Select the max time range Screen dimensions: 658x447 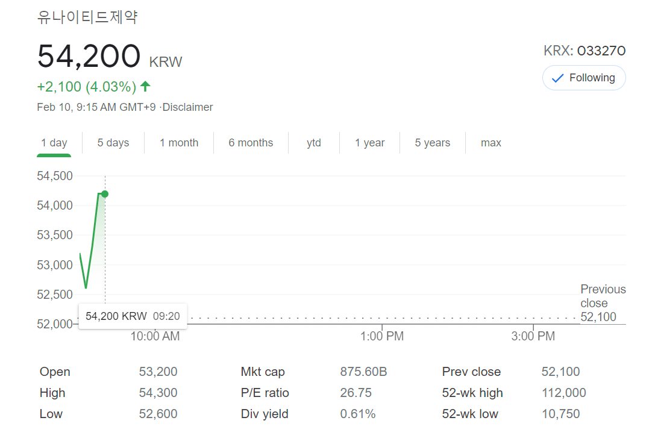pos(491,143)
